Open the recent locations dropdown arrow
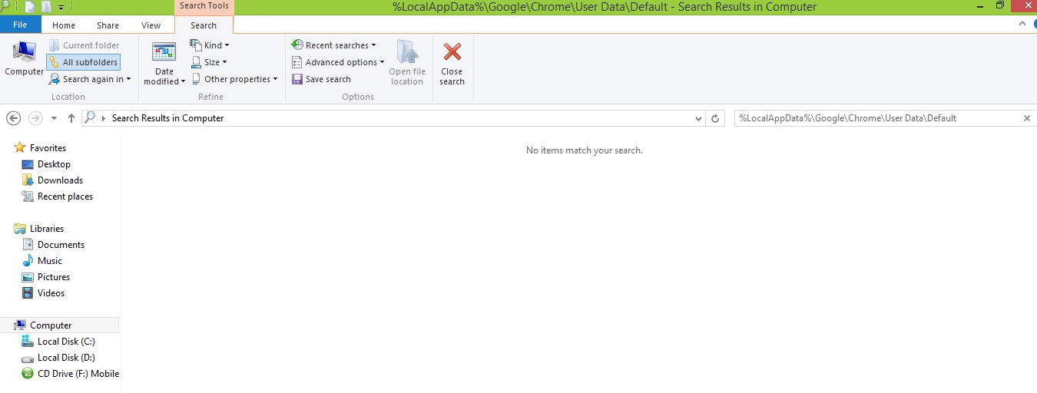The image size is (1037, 393). coord(54,119)
